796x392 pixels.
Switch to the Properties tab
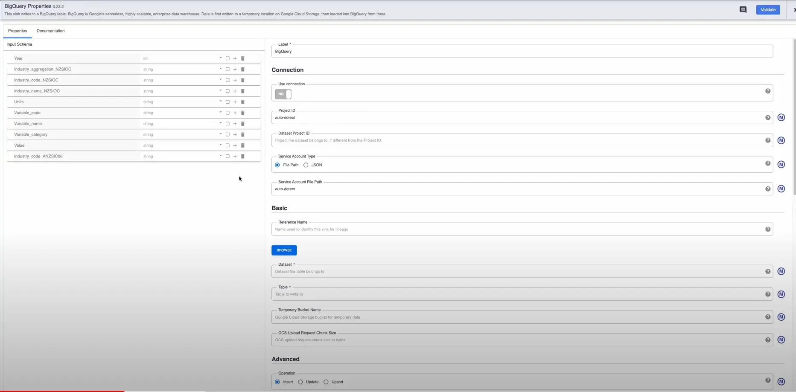click(17, 31)
